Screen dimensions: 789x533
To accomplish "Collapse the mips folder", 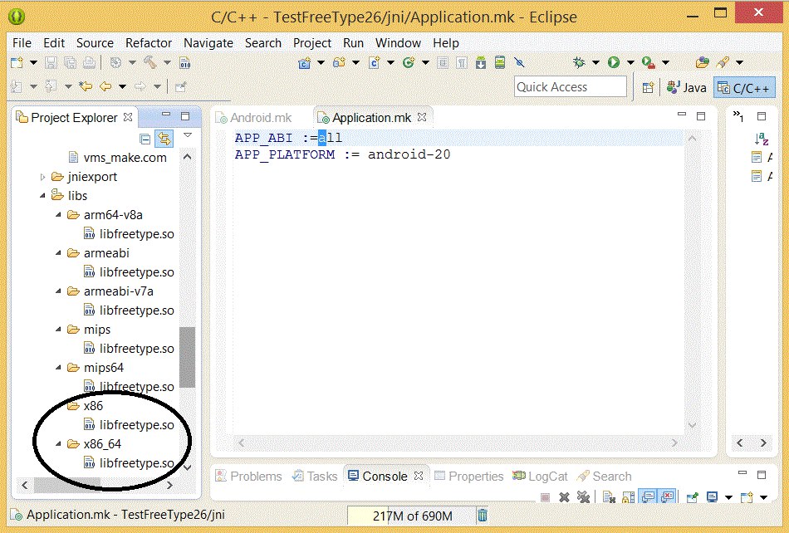I will (59, 330).
